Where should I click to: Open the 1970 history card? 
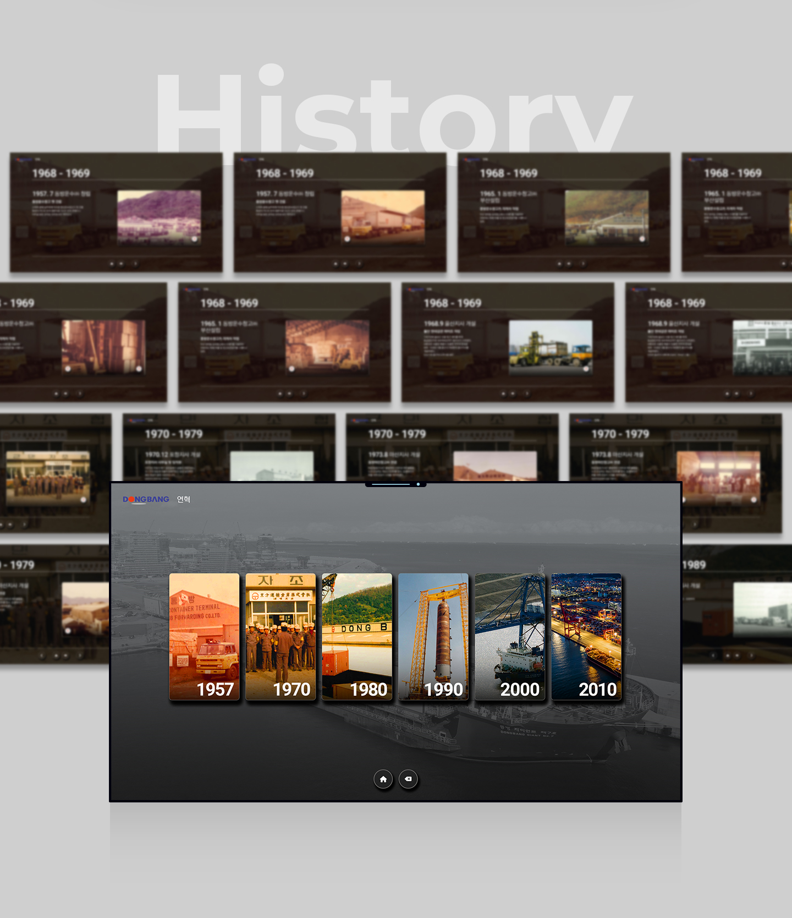pos(280,637)
